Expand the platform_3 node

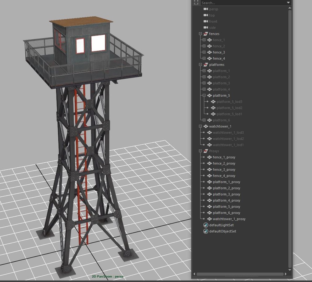(x=204, y=83)
